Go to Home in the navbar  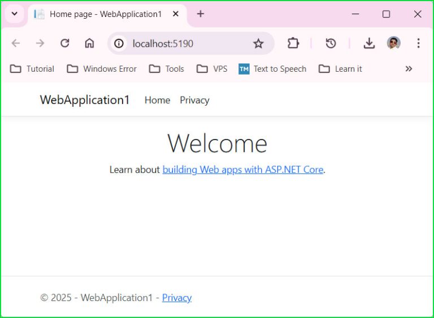point(157,100)
